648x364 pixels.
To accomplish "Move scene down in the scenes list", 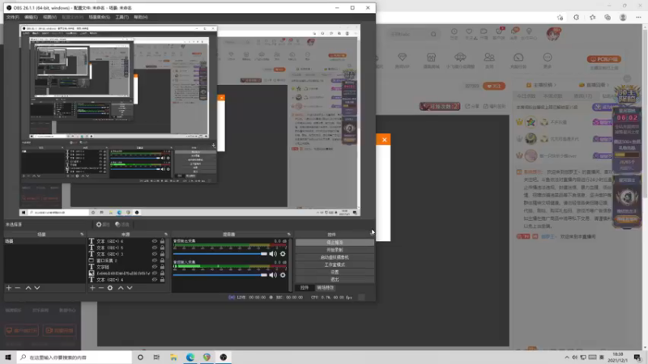I will pos(37,288).
